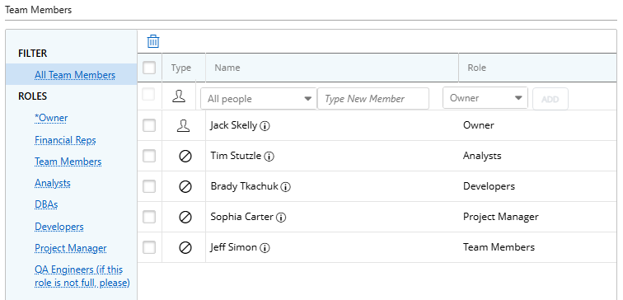This screenshot has height=300, width=623.
Task: Check the box for Jack Skelly
Action: 149,125
